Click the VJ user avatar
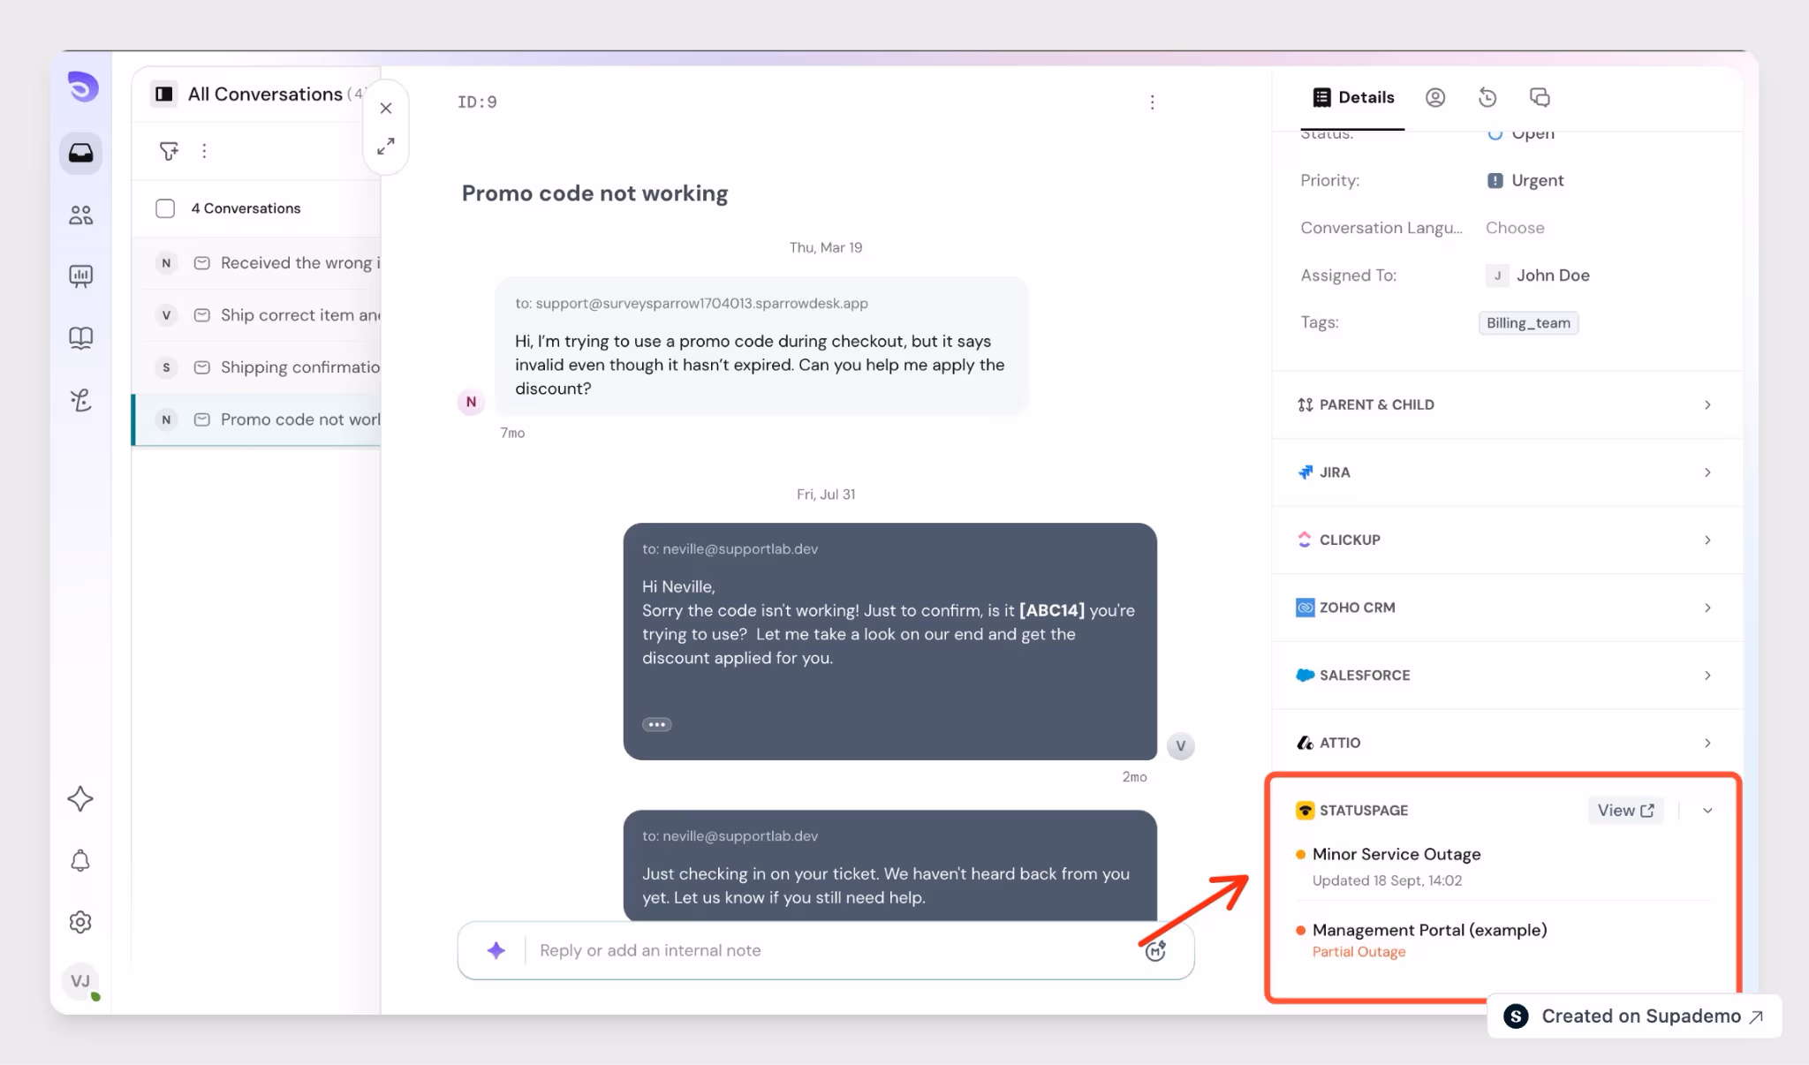1809x1065 pixels. pyautogui.click(x=80, y=981)
